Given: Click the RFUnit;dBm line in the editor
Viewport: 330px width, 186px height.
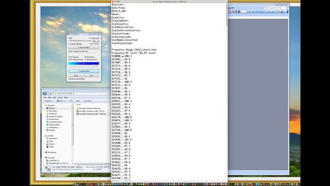Looking at the screenshot, I should [x=119, y=11].
